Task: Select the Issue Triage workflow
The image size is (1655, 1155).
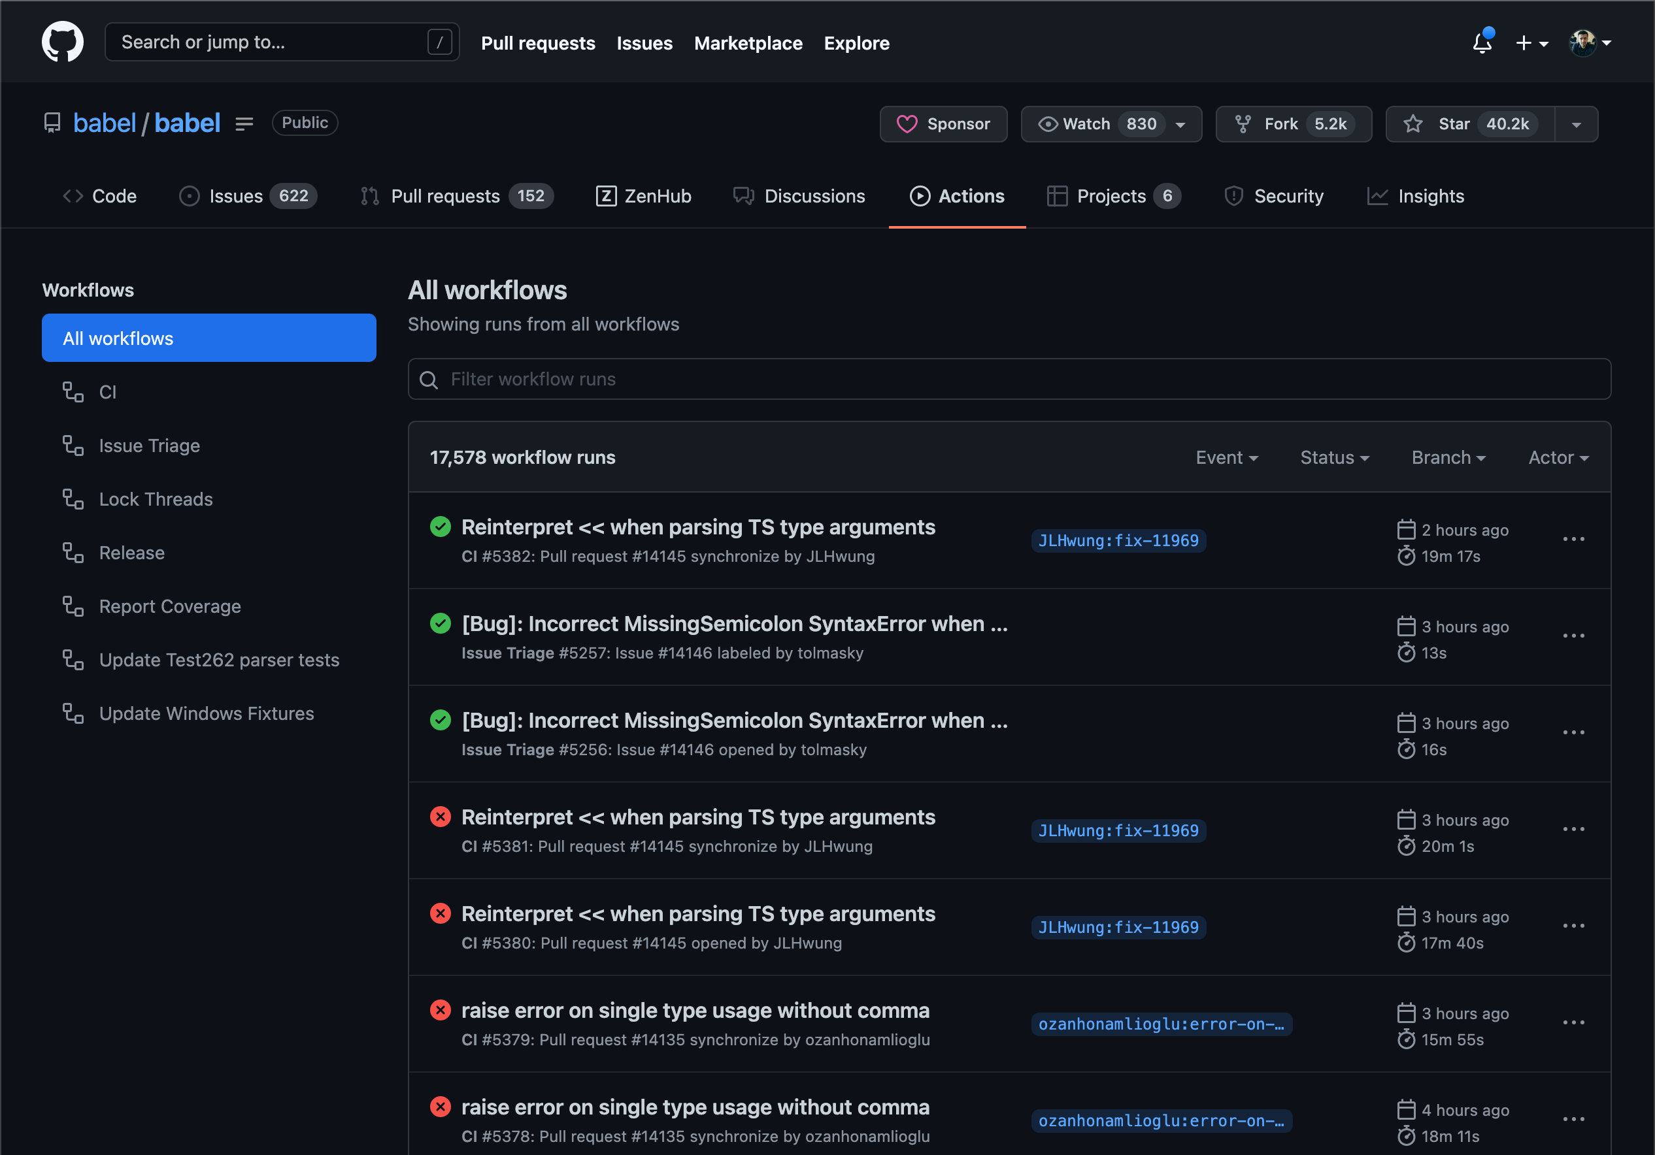Action: (x=209, y=446)
